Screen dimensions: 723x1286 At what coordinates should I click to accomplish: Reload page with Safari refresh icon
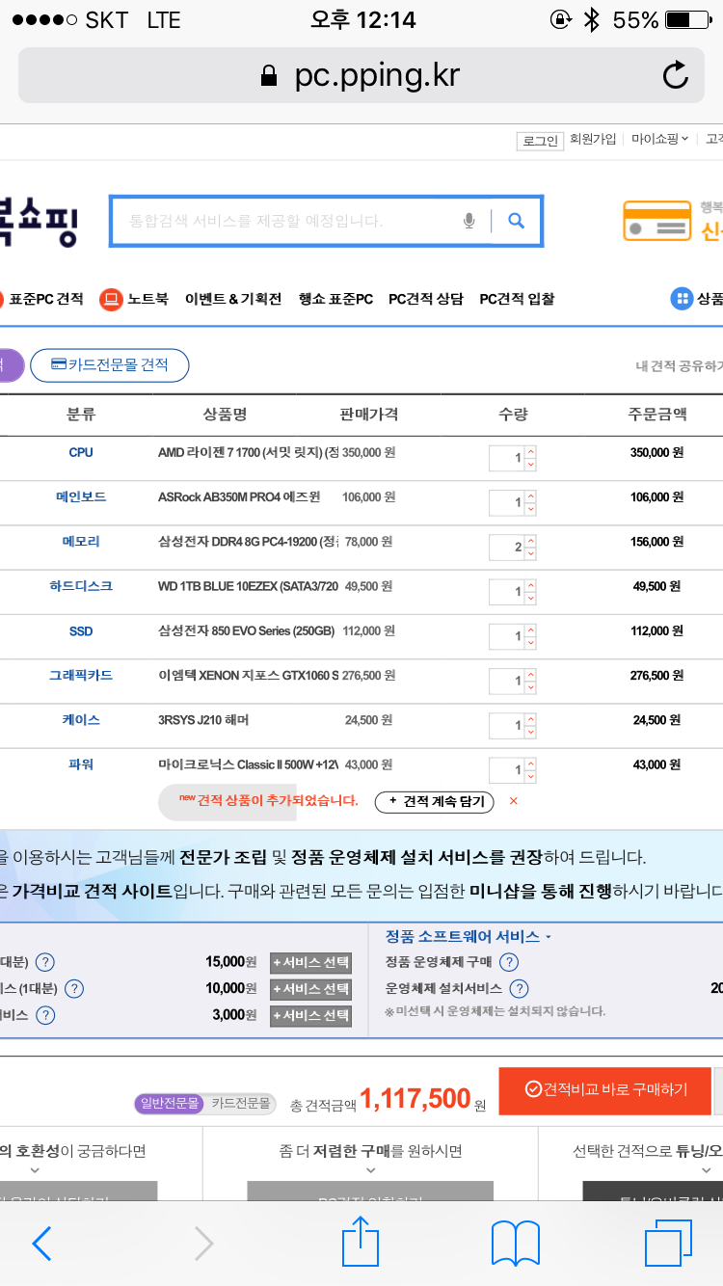pos(676,75)
